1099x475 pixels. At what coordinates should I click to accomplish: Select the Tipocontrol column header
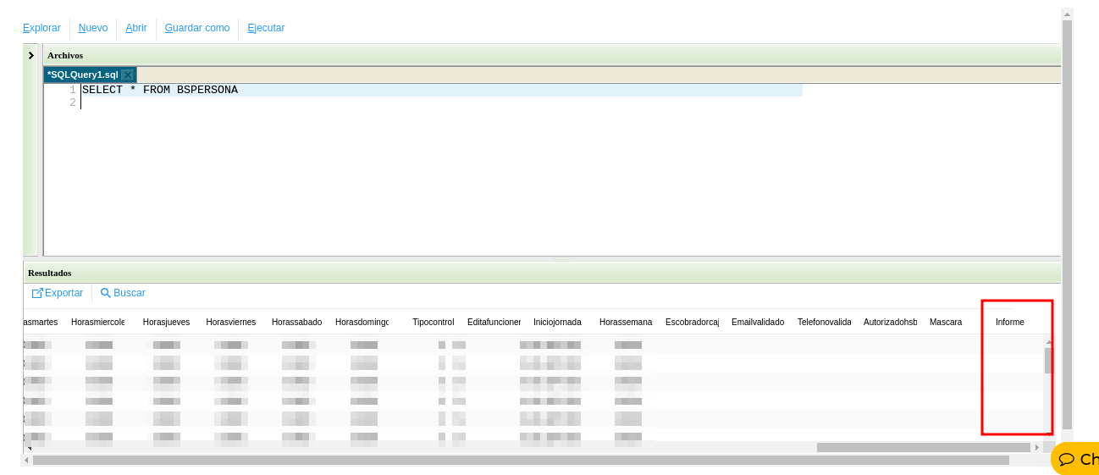click(433, 323)
